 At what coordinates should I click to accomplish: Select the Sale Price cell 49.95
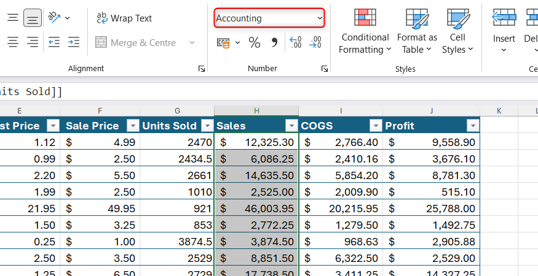(100, 209)
